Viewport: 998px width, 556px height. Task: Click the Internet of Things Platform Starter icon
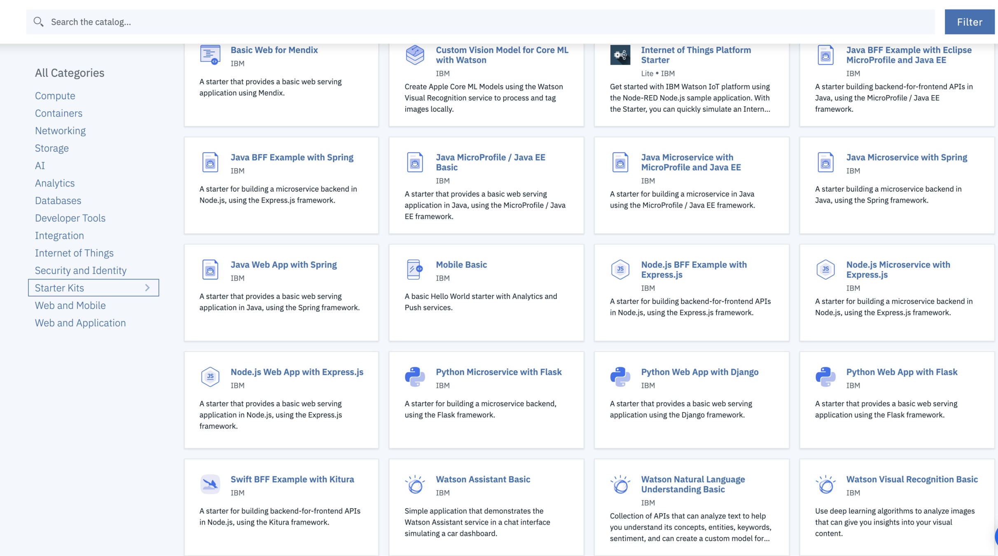[620, 55]
